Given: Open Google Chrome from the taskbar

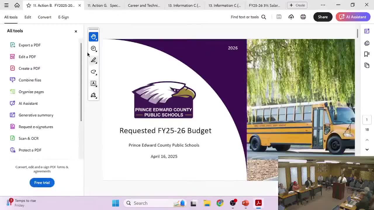Looking at the screenshot, I should (220, 203).
